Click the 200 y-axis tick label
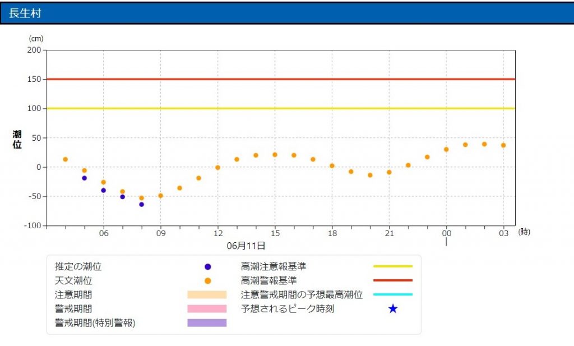The image size is (574, 346). tap(34, 50)
